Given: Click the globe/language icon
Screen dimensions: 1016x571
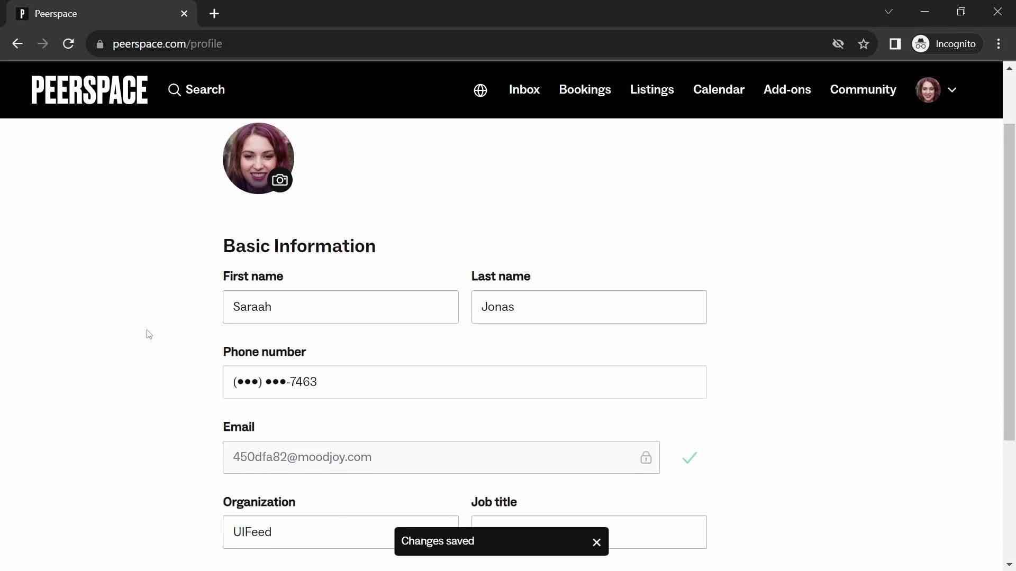Looking at the screenshot, I should point(480,89).
